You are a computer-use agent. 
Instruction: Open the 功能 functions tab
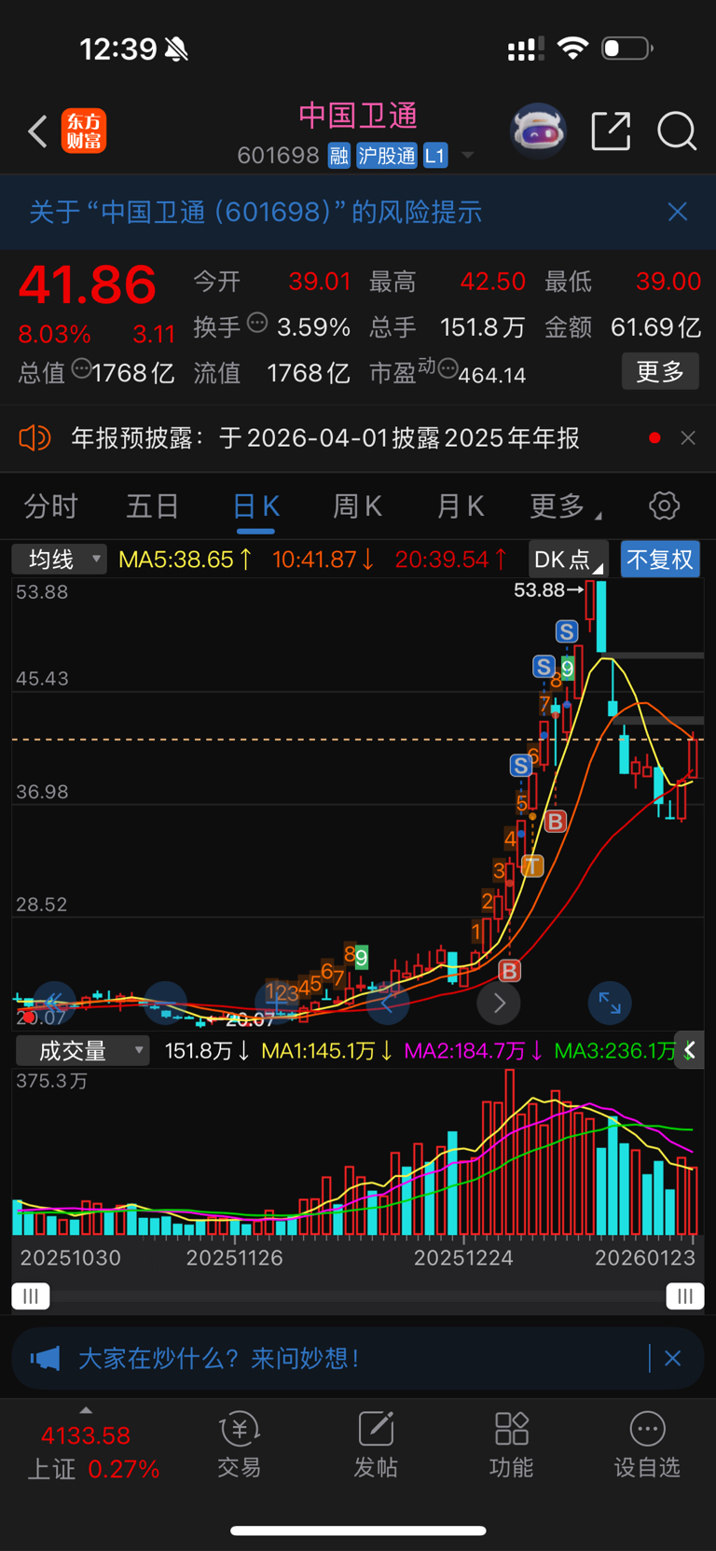pos(512,1446)
